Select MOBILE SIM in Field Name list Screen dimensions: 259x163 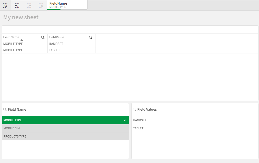pyautogui.click(x=65, y=128)
